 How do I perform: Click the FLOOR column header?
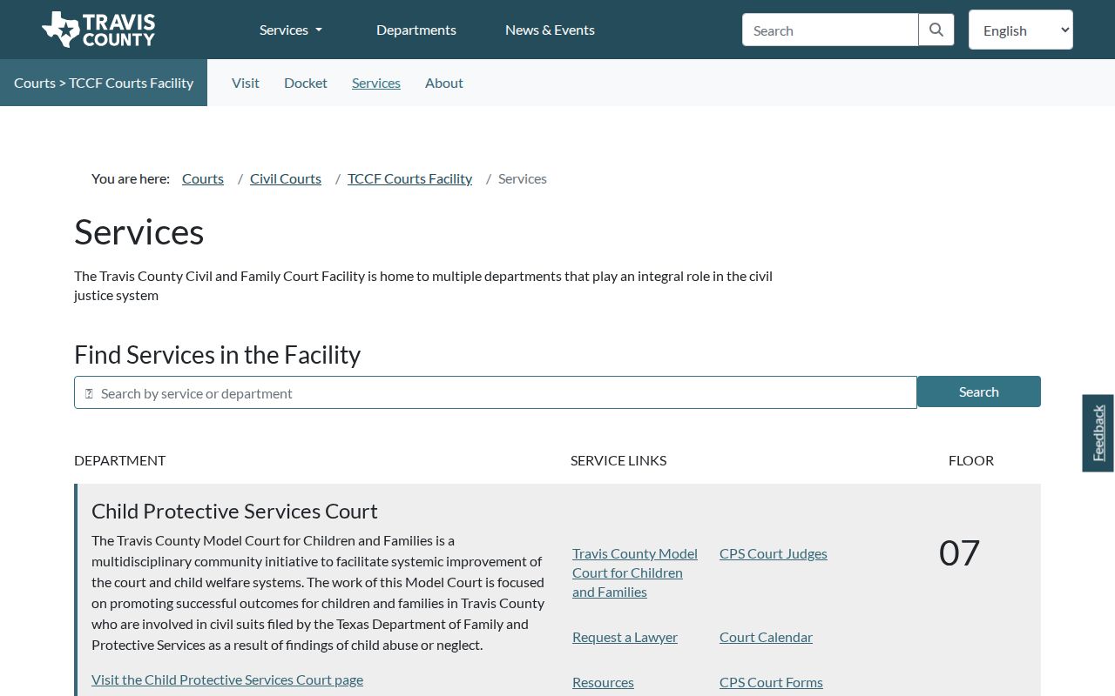click(x=971, y=460)
